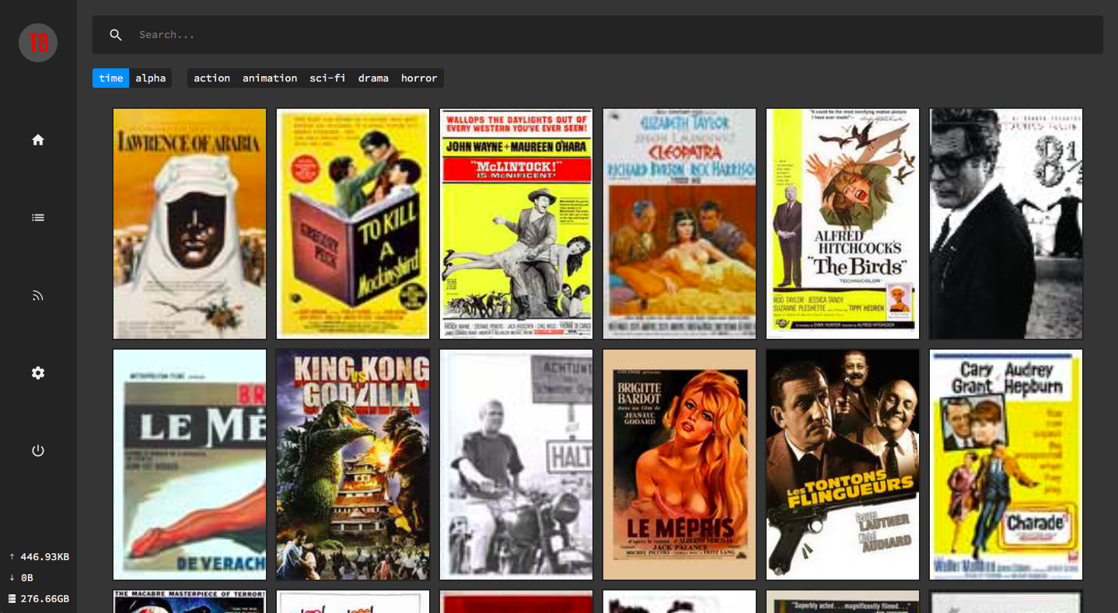Filter by drama genre
This screenshot has height=613, width=1118.
373,78
